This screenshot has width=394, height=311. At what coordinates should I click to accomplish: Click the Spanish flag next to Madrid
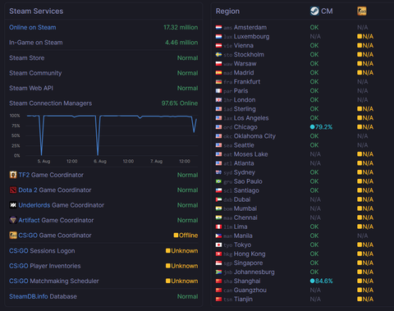pos(218,72)
